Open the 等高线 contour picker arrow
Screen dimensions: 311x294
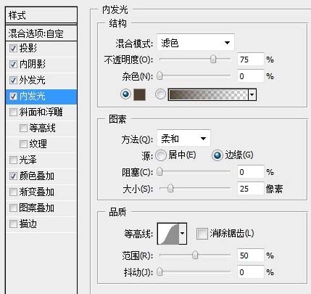pos(183,234)
